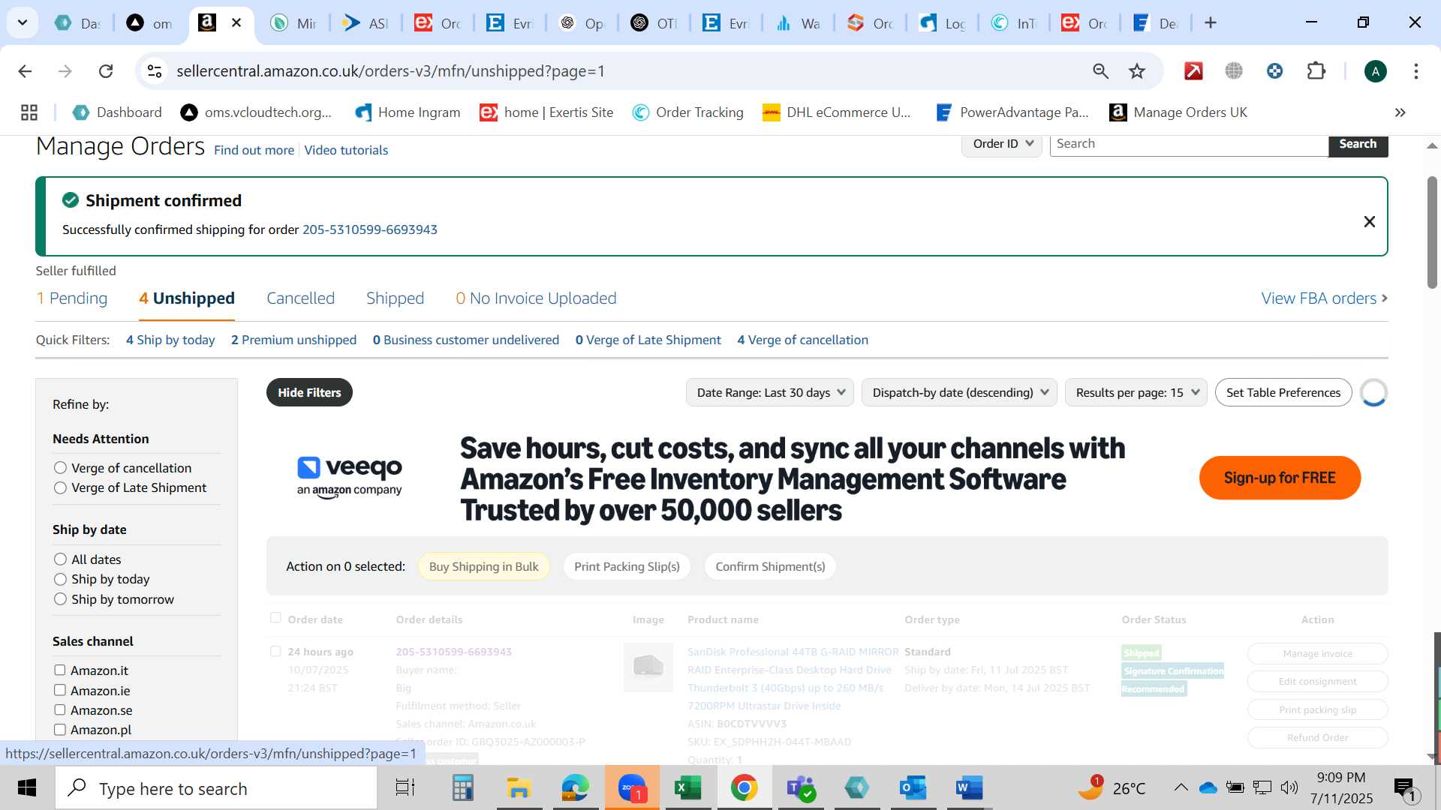
Task: Tick the Amazon.pl checkbox
Action: tap(60, 730)
